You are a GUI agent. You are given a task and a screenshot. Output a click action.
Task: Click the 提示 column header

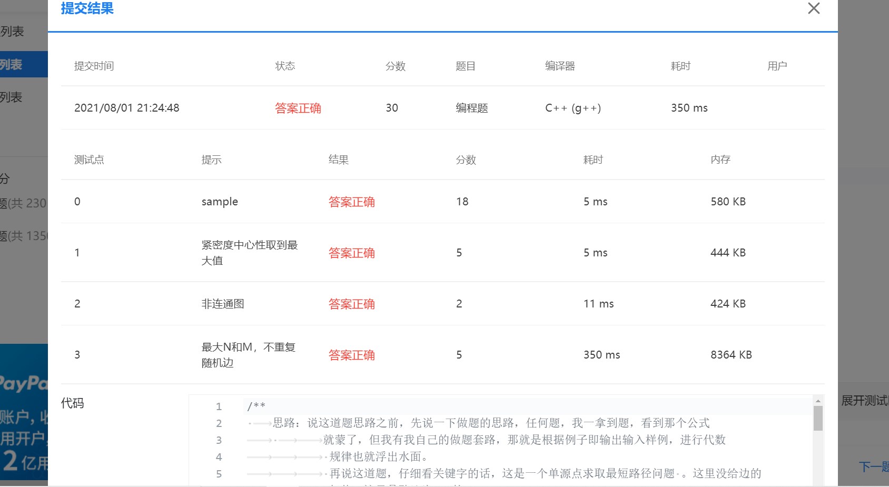click(211, 160)
